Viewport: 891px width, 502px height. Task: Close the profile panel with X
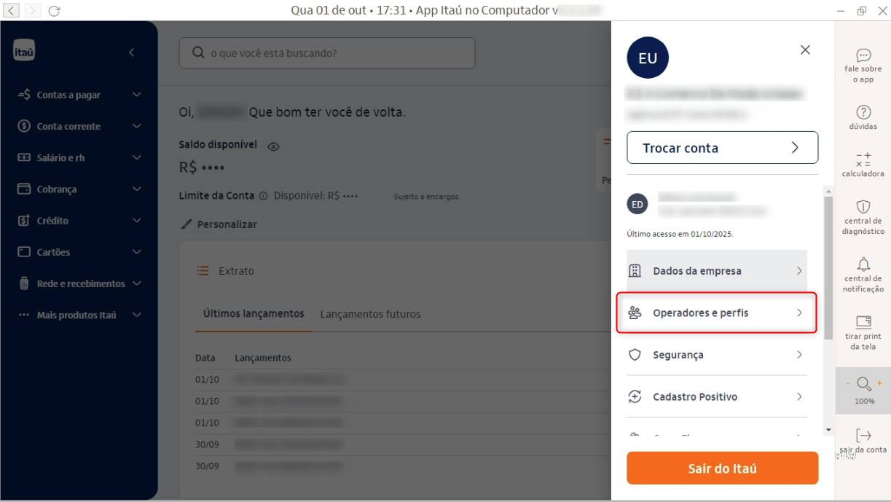click(805, 50)
